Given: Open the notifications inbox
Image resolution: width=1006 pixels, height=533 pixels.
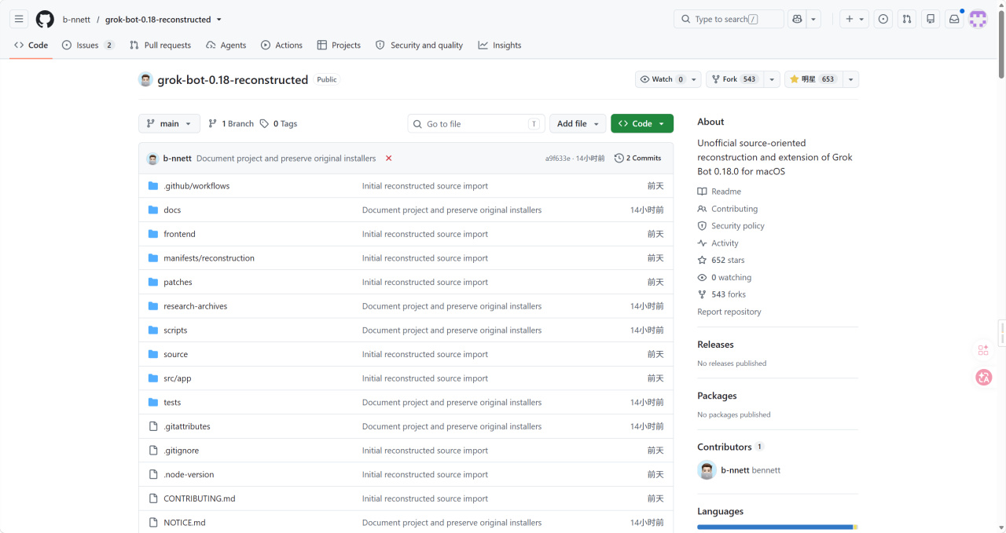Looking at the screenshot, I should 954,19.
